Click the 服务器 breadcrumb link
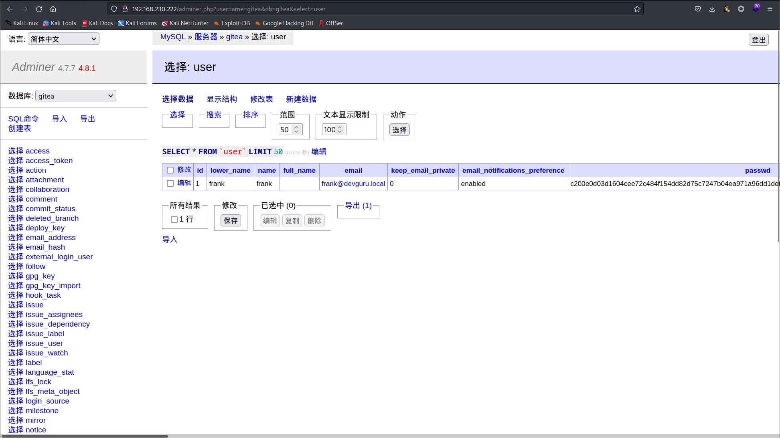This screenshot has height=438, width=780. 206,37
